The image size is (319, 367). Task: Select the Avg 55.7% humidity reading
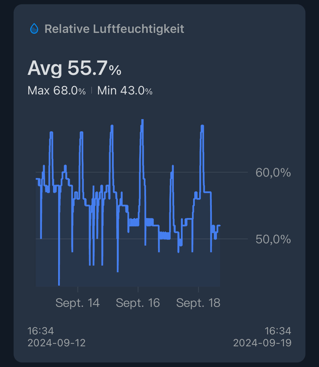coord(74,68)
